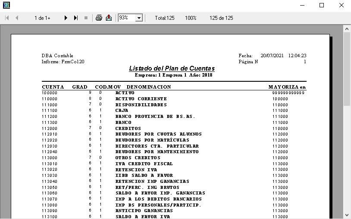Minimize the report viewer window
Screen dimensions: 351x219
pyautogui.click(x=301, y=5)
